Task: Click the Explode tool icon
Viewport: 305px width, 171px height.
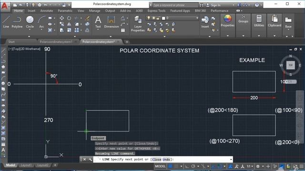Action: (87, 24)
